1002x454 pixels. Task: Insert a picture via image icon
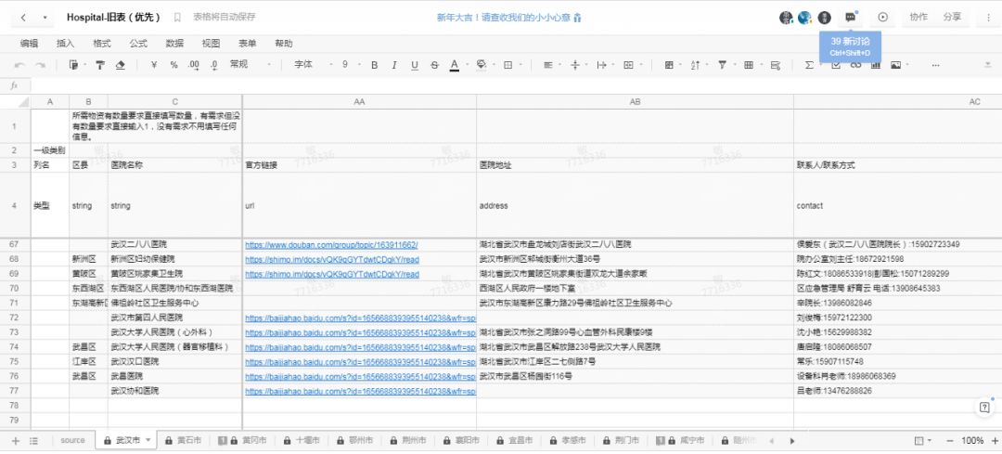coord(895,65)
